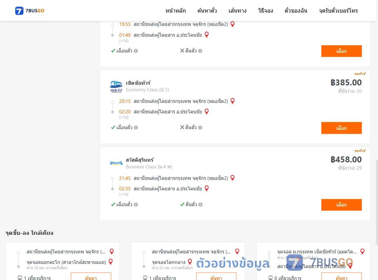
Task: Click map pin beside 19:55 departure station
Action: (x=233, y=24)
